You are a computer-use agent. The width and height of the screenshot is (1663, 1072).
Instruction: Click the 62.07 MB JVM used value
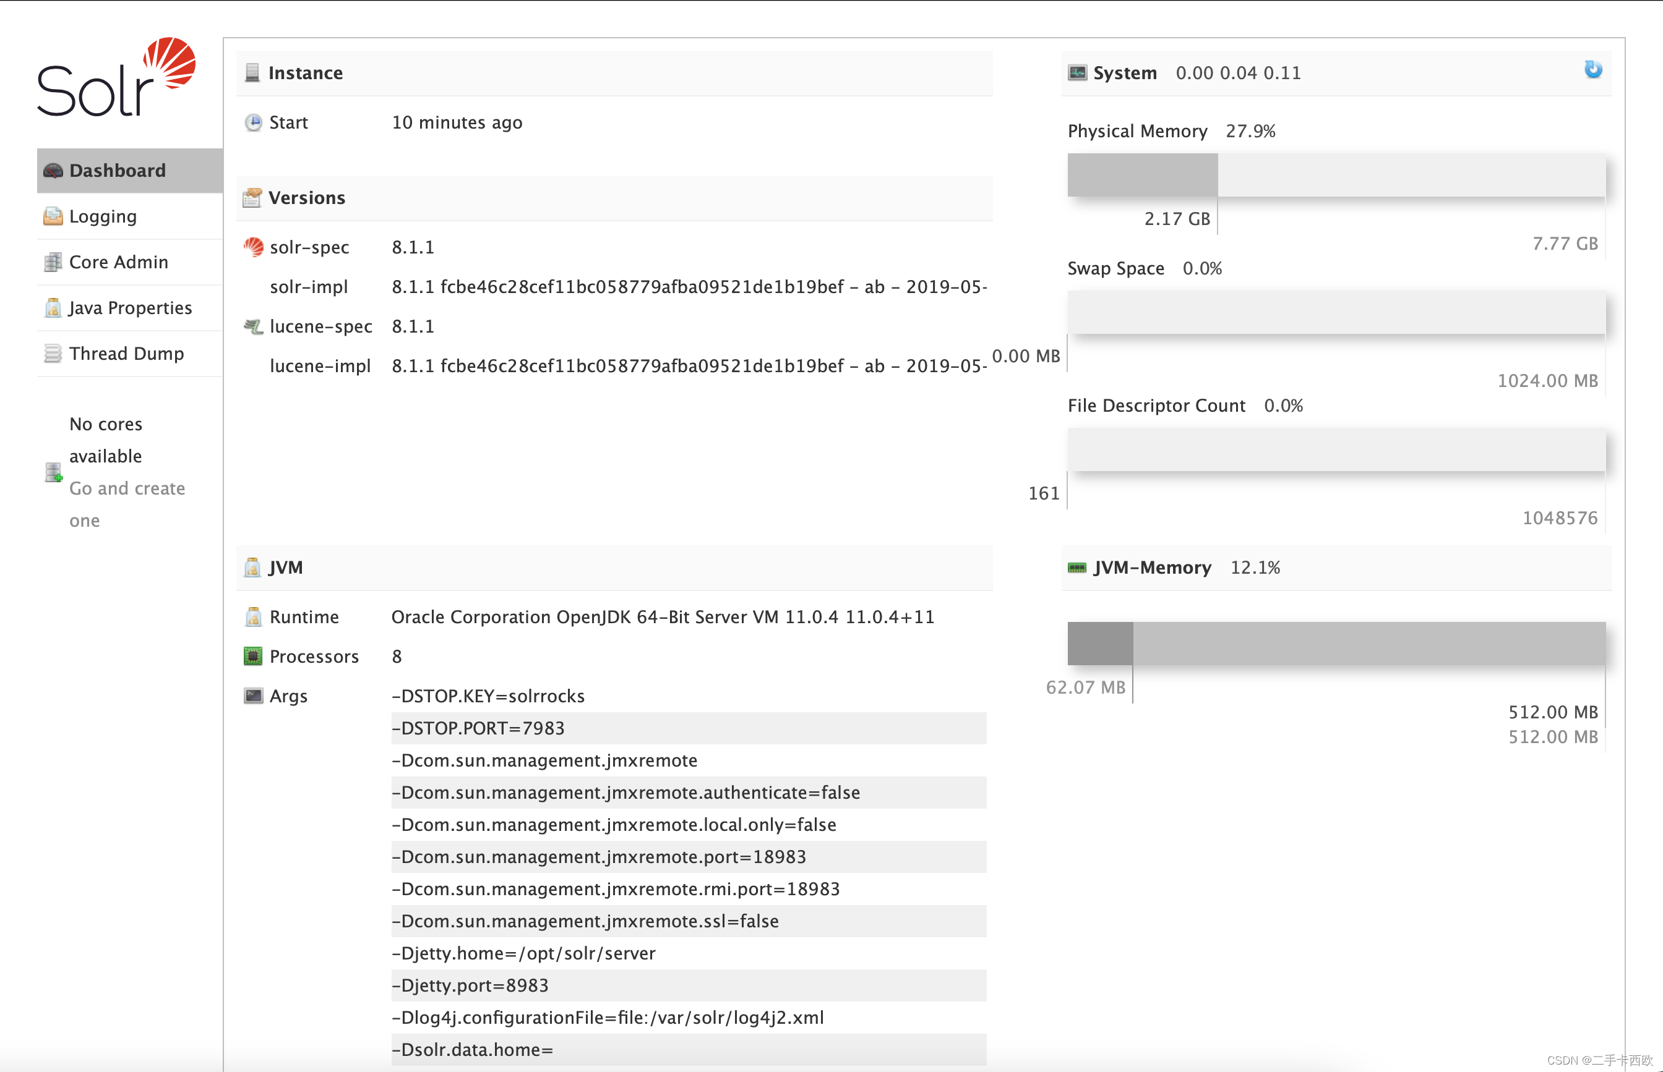click(x=1086, y=687)
